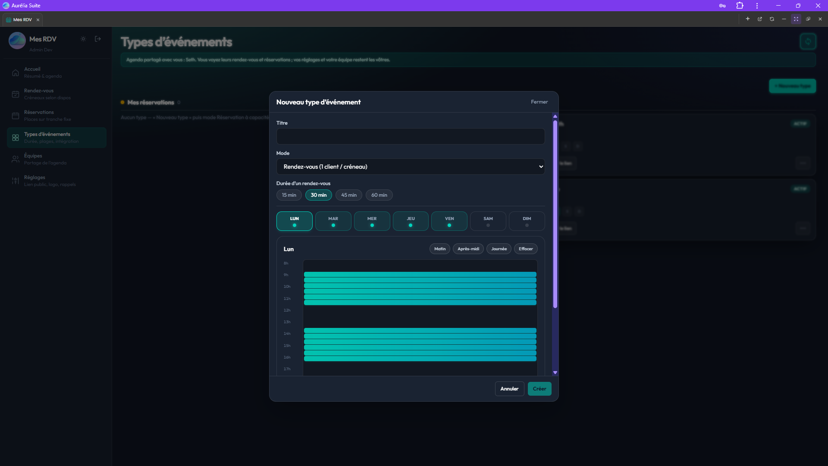Open the extensions puzzle icon
This screenshot has width=828, height=466.
(x=740, y=6)
